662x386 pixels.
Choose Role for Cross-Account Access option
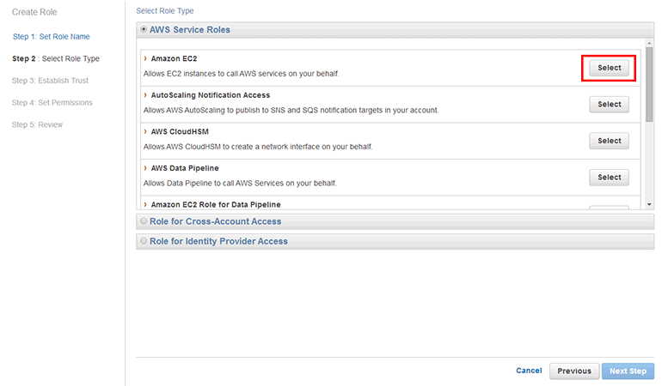144,221
